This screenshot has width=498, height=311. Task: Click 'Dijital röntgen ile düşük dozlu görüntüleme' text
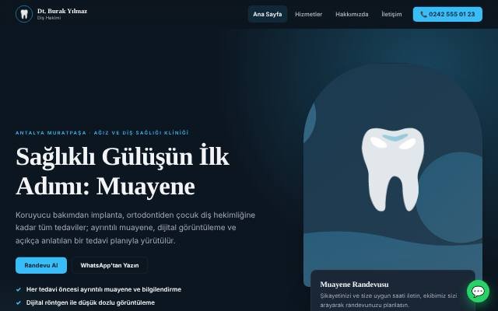click(x=90, y=302)
